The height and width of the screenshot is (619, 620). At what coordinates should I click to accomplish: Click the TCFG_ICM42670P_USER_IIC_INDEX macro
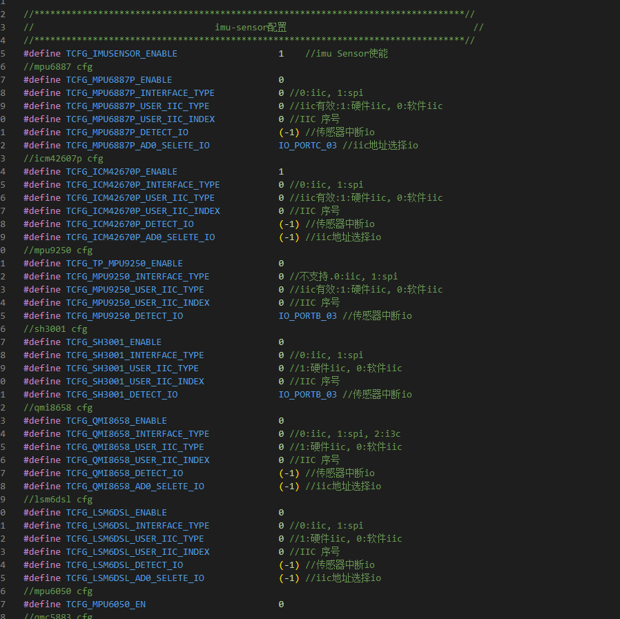pyautogui.click(x=143, y=210)
